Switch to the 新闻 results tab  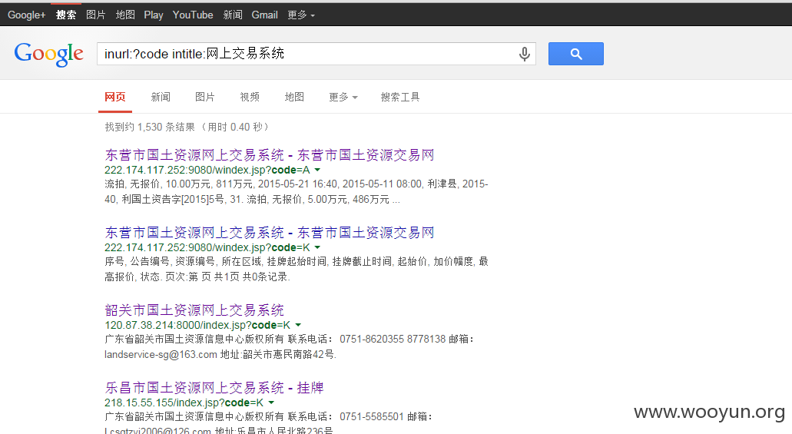[x=161, y=97]
